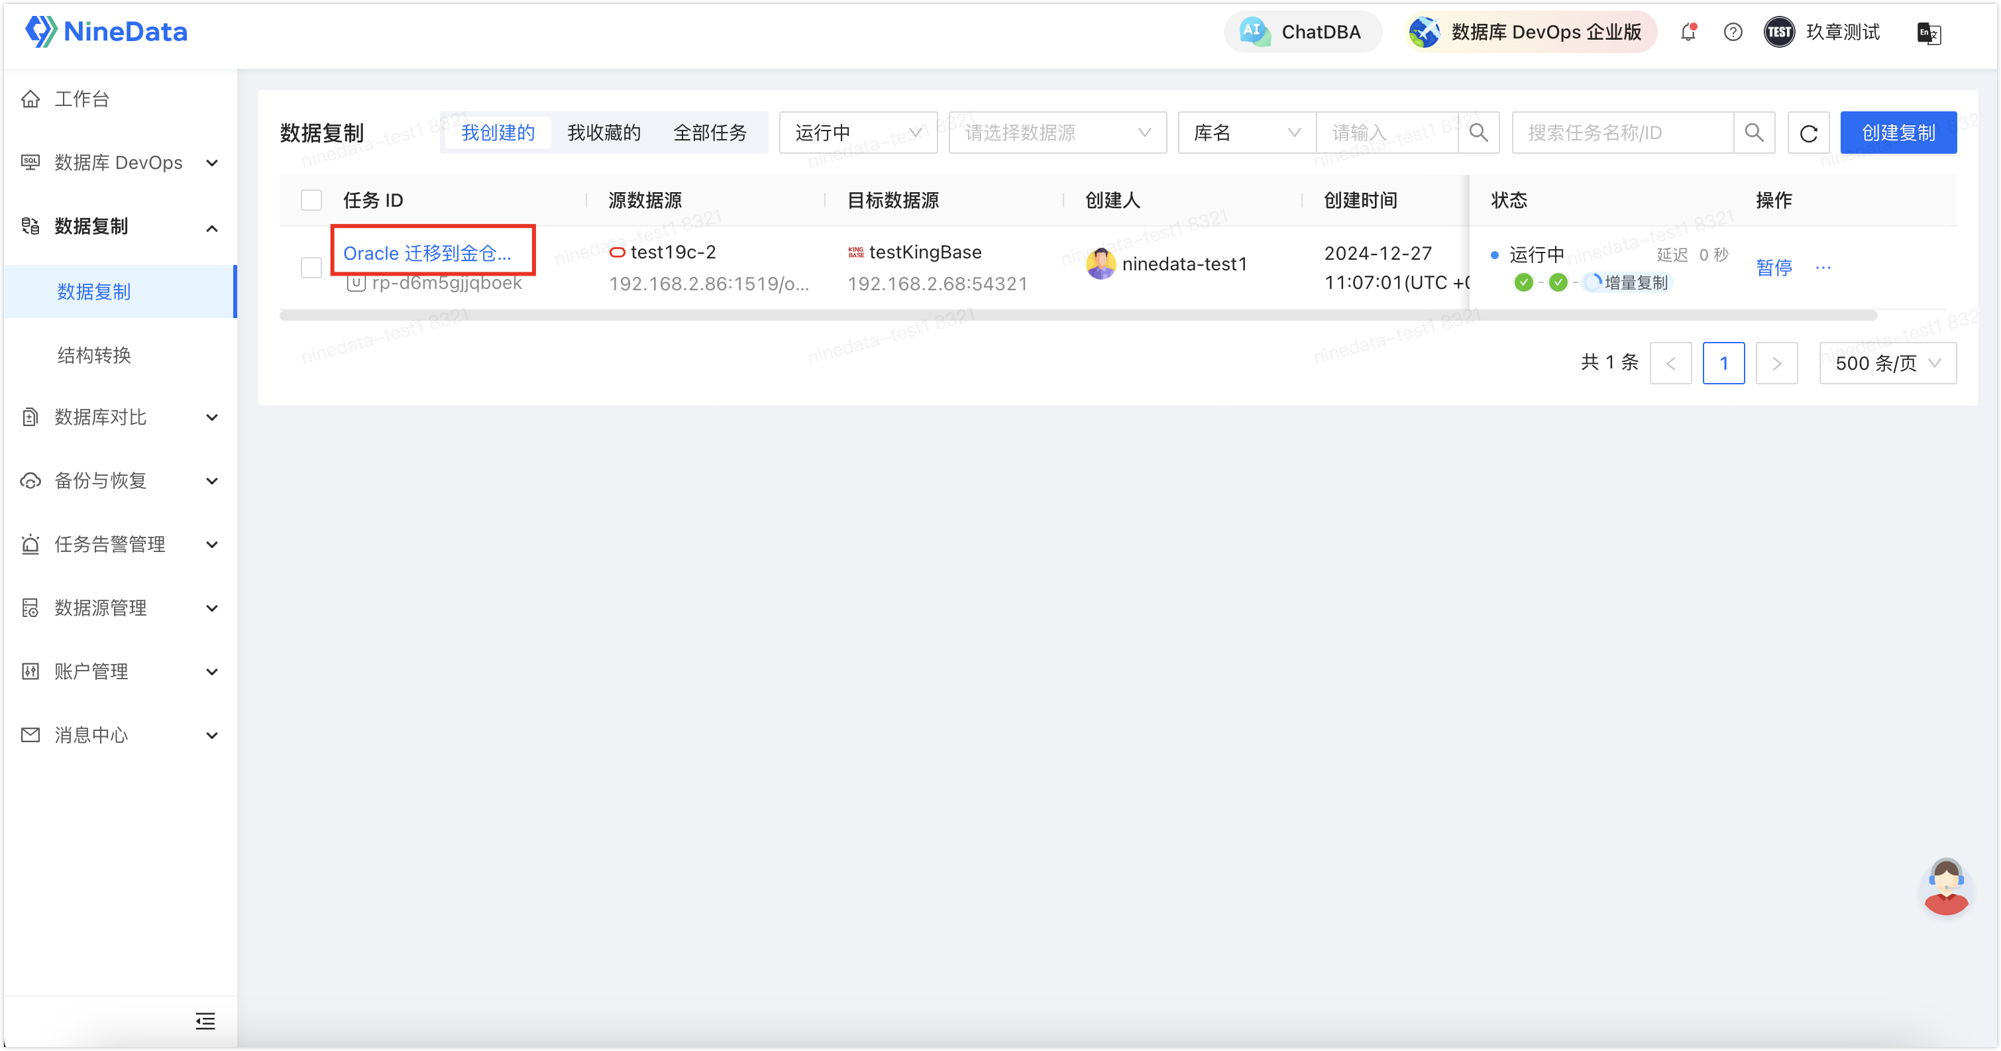
Task: Copy task ID rp-d6m5gjjqboek icon
Action: [x=356, y=283]
